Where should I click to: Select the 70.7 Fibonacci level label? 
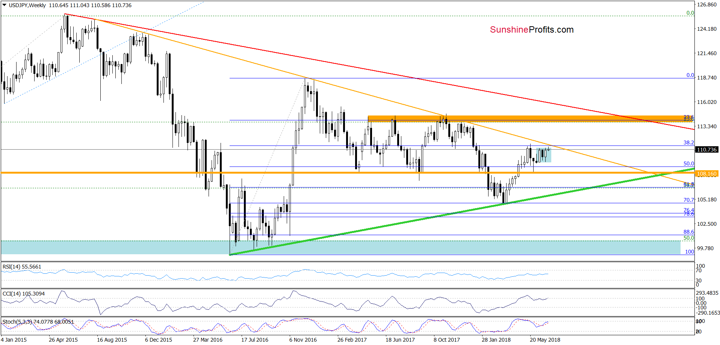pyautogui.click(x=688, y=200)
